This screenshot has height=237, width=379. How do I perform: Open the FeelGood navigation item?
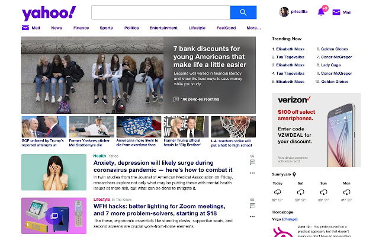226,28
